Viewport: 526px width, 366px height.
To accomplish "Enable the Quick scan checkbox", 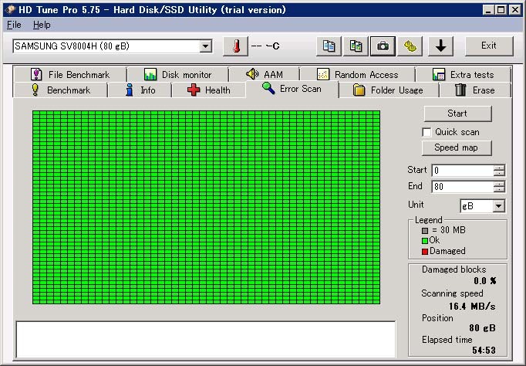I will pos(427,132).
